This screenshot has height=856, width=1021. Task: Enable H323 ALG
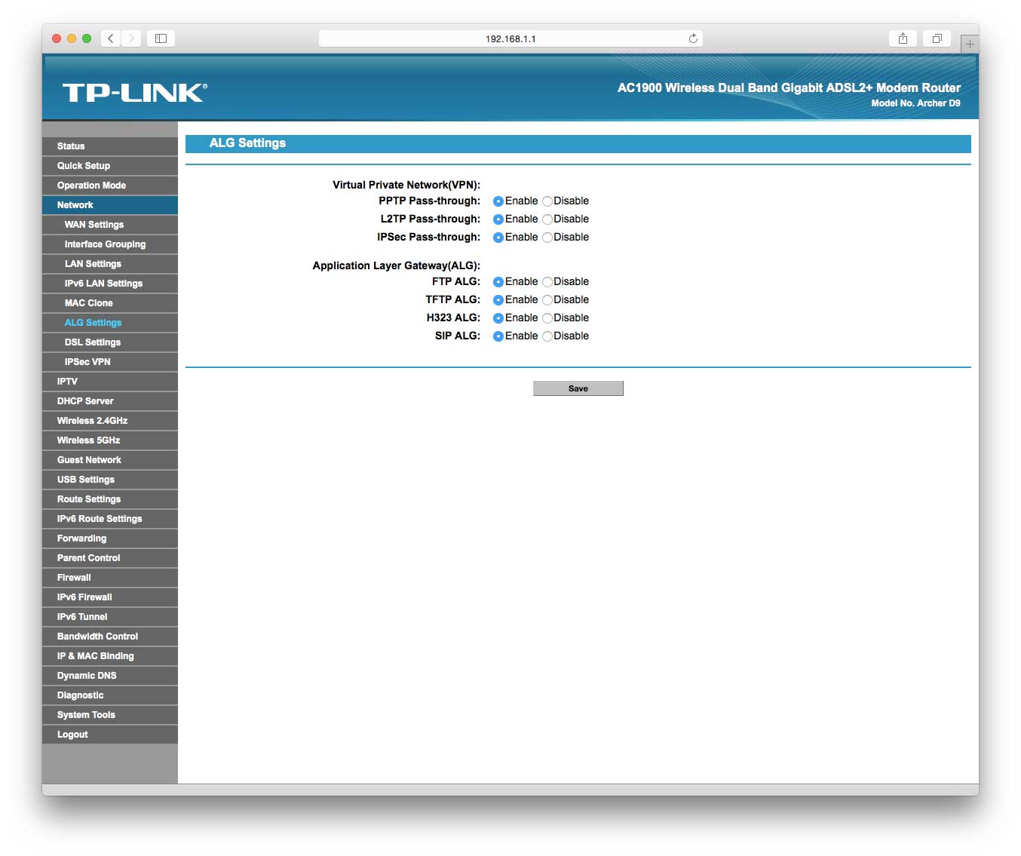point(498,318)
